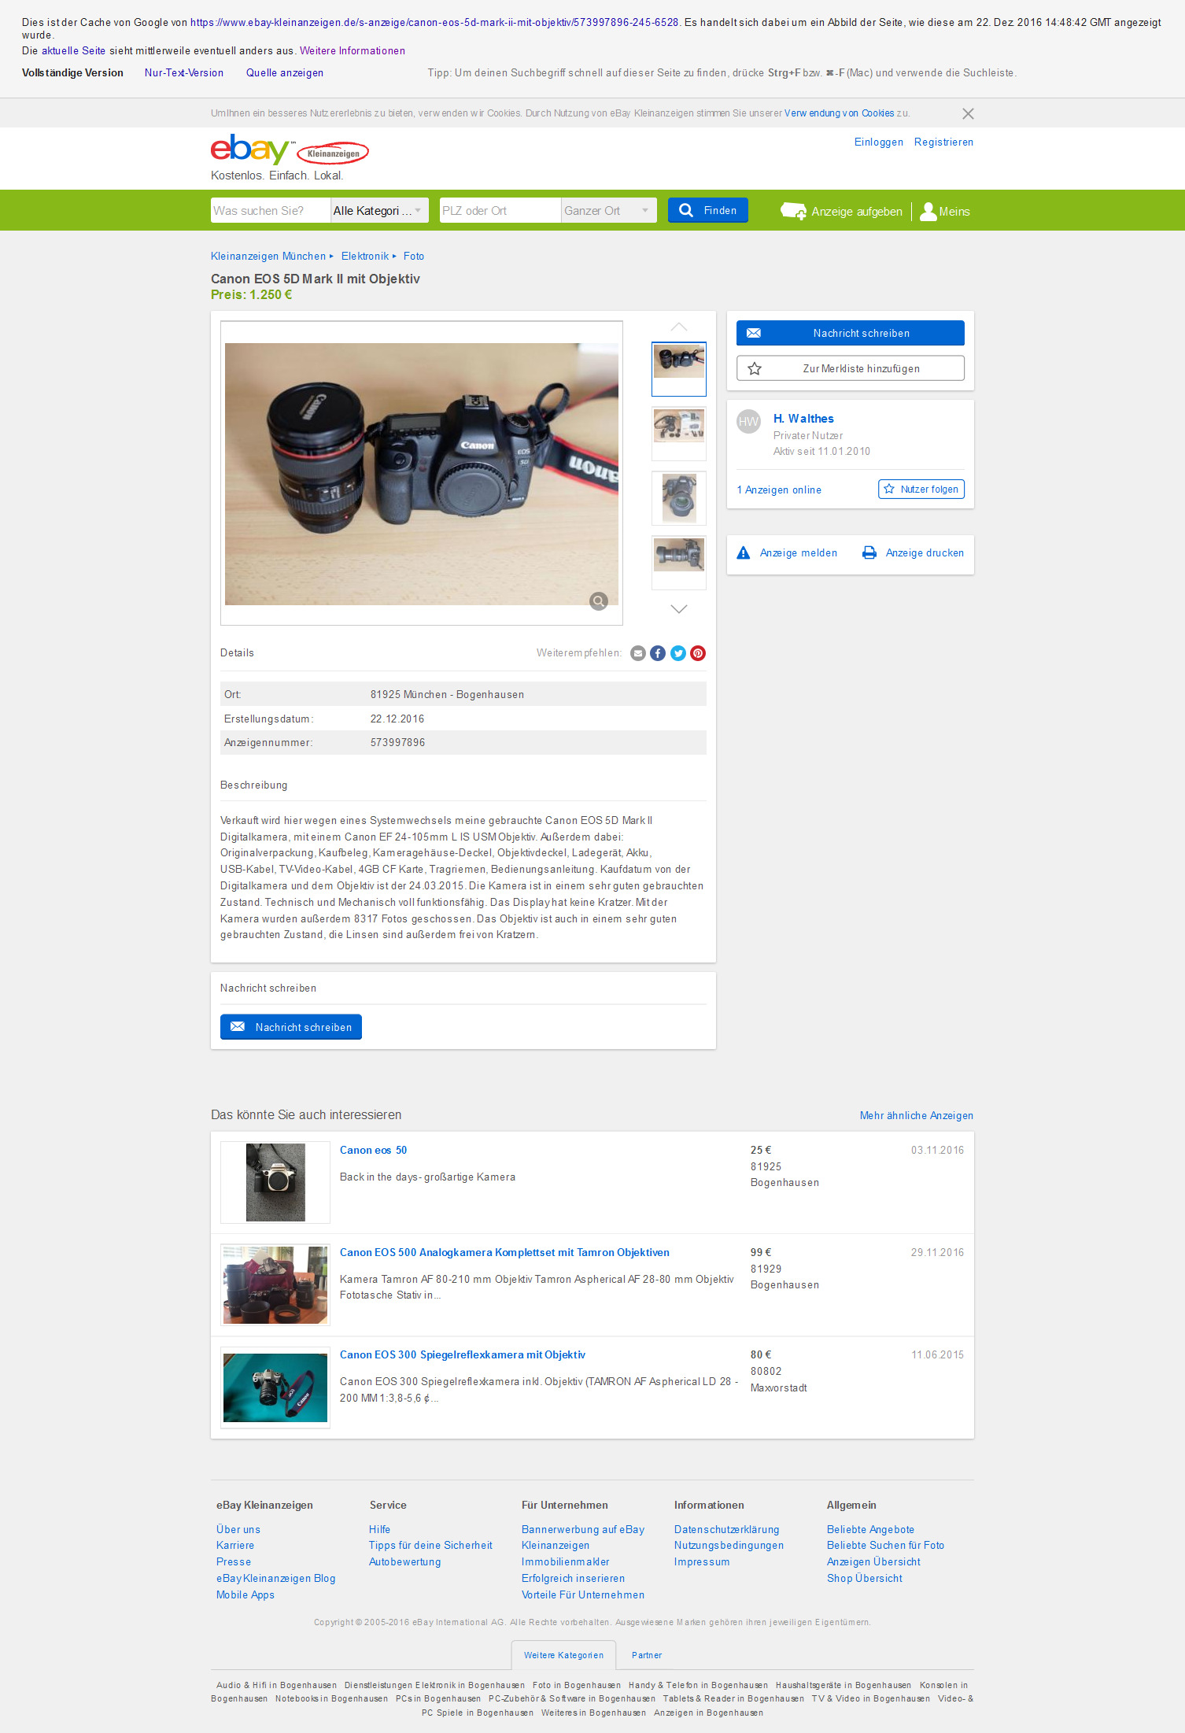Open Mobile Apps footer link

click(x=245, y=1595)
